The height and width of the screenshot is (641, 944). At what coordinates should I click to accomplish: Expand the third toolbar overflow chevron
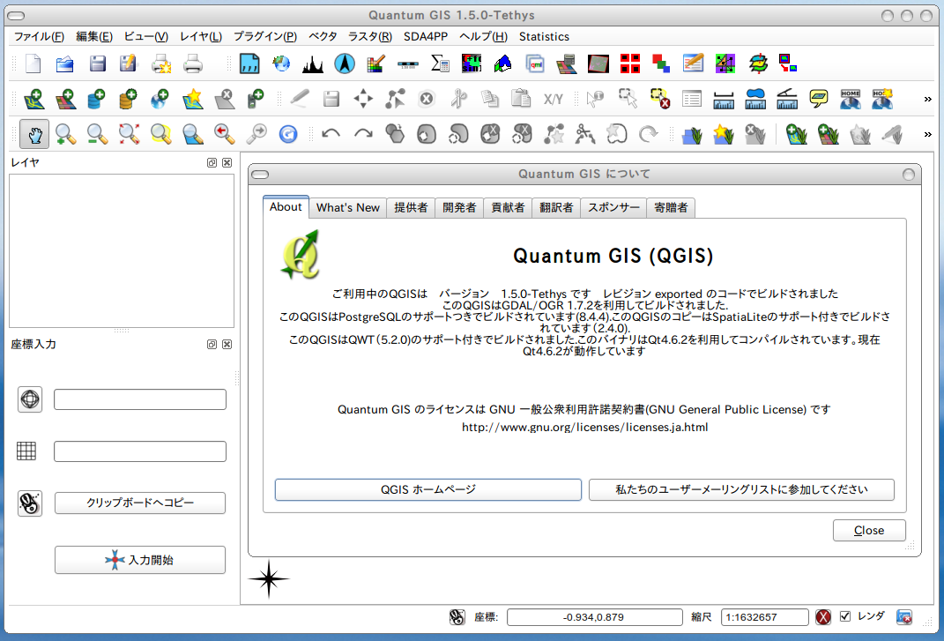(928, 134)
